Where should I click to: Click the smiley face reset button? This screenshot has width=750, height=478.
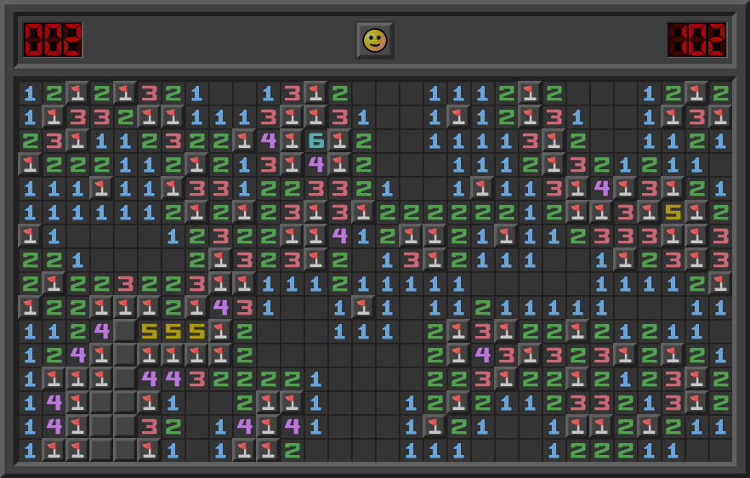coord(374,40)
